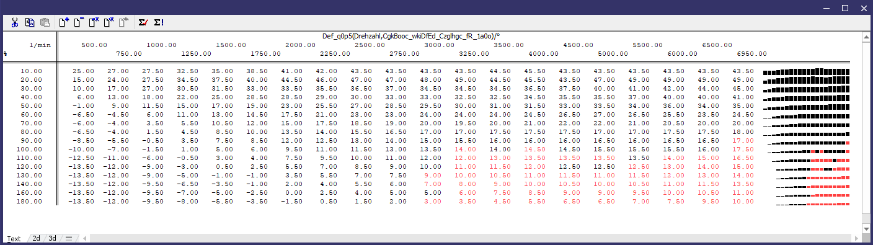The width and height of the screenshot is (873, 245).
Task: Click cell 25.00 in row 10.00, column 500.00
Action: (x=84, y=71)
